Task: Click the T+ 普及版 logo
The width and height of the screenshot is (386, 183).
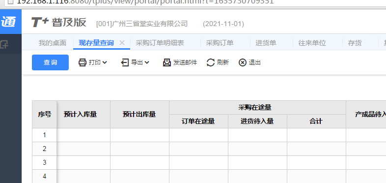Action: click(x=58, y=23)
